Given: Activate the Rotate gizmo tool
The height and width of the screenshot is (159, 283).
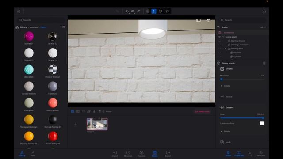Looking at the screenshot, I should click(161, 11).
